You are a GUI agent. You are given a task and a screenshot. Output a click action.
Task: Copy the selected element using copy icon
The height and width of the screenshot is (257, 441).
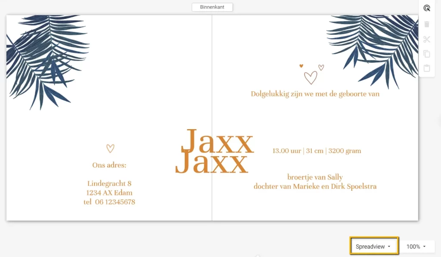427,53
